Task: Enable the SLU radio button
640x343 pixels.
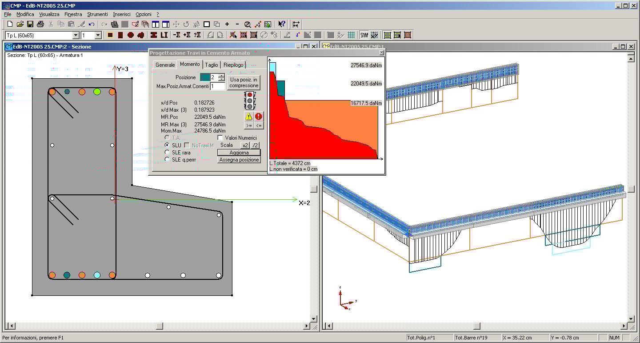Action: point(167,145)
